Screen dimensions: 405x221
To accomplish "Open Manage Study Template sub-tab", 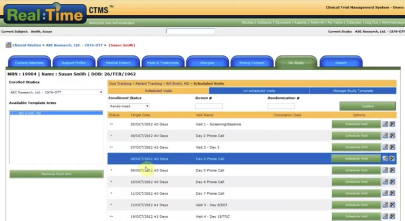I will coord(353,91).
